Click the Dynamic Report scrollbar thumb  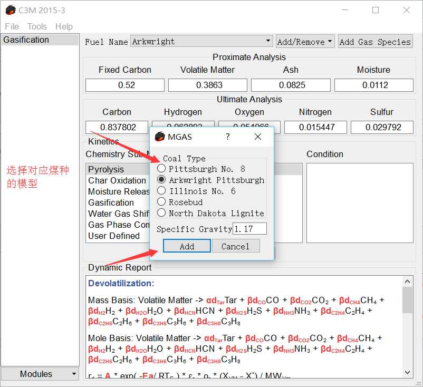coord(408,300)
